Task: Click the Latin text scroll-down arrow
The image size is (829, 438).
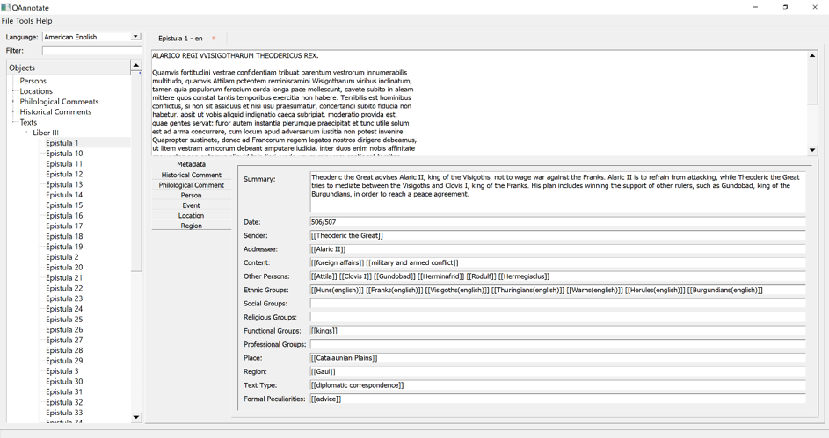Action: pyautogui.click(x=812, y=150)
